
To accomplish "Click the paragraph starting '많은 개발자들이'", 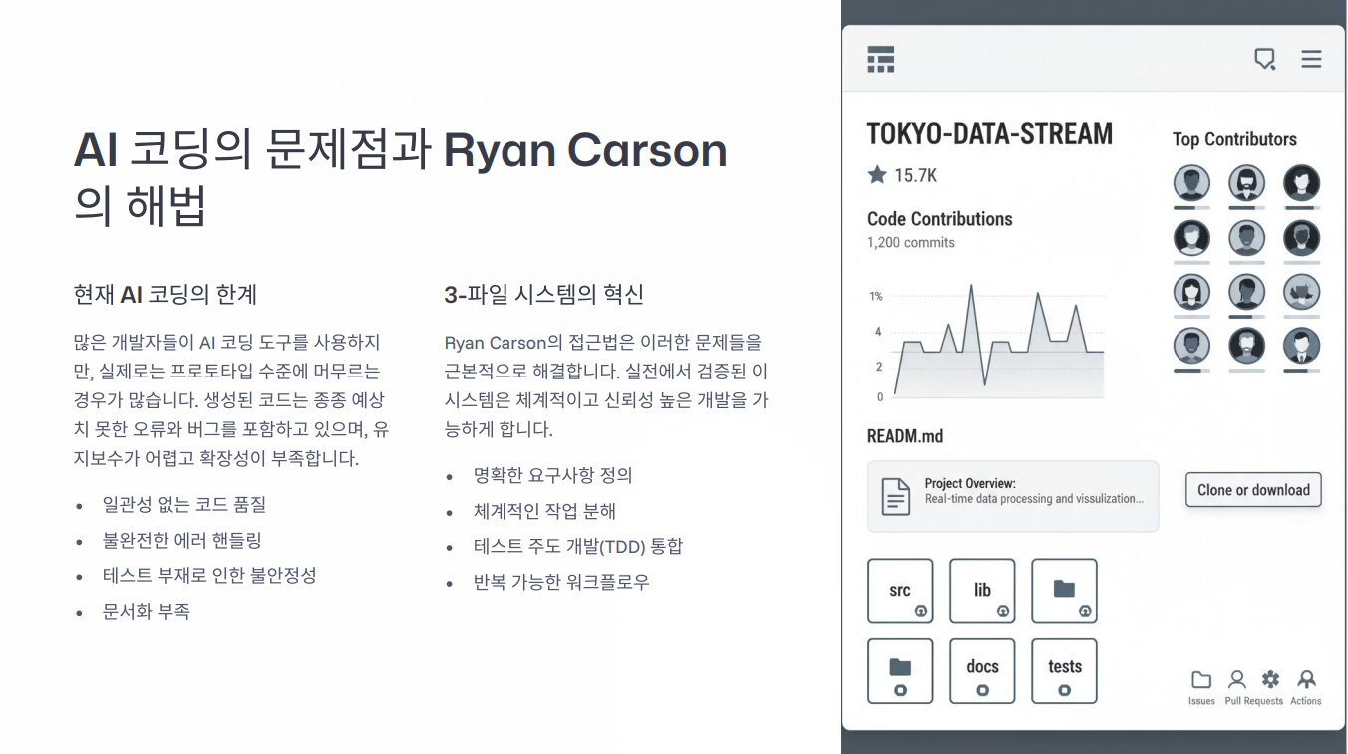I will coord(229,400).
